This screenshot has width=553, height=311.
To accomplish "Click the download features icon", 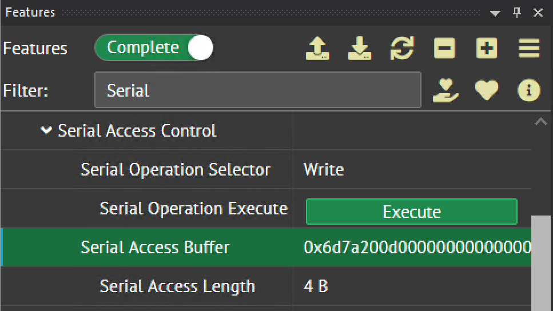I will [360, 49].
